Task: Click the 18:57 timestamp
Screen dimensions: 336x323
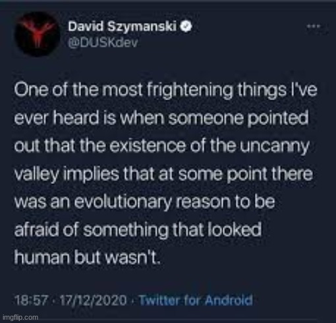Action: [32, 300]
